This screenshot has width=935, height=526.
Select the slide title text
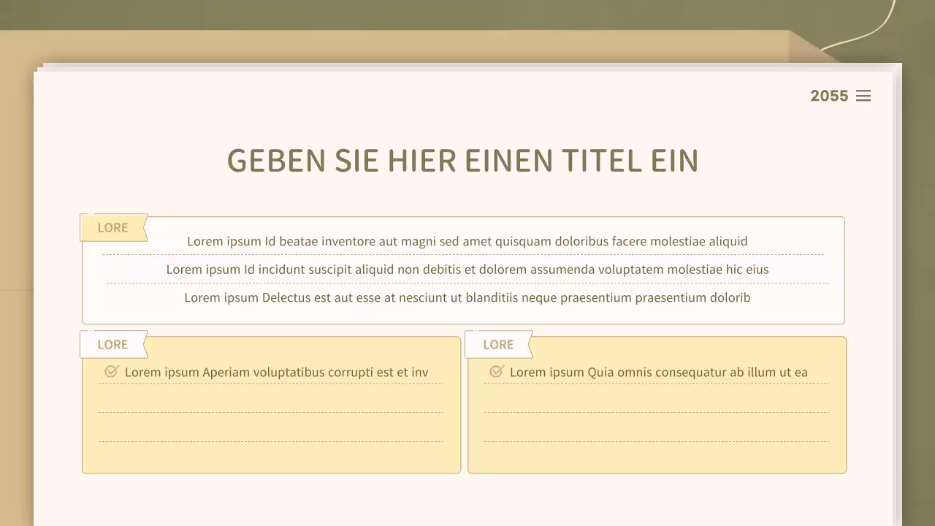point(462,161)
